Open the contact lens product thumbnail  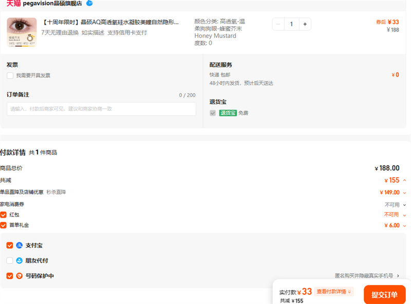tap(22, 32)
